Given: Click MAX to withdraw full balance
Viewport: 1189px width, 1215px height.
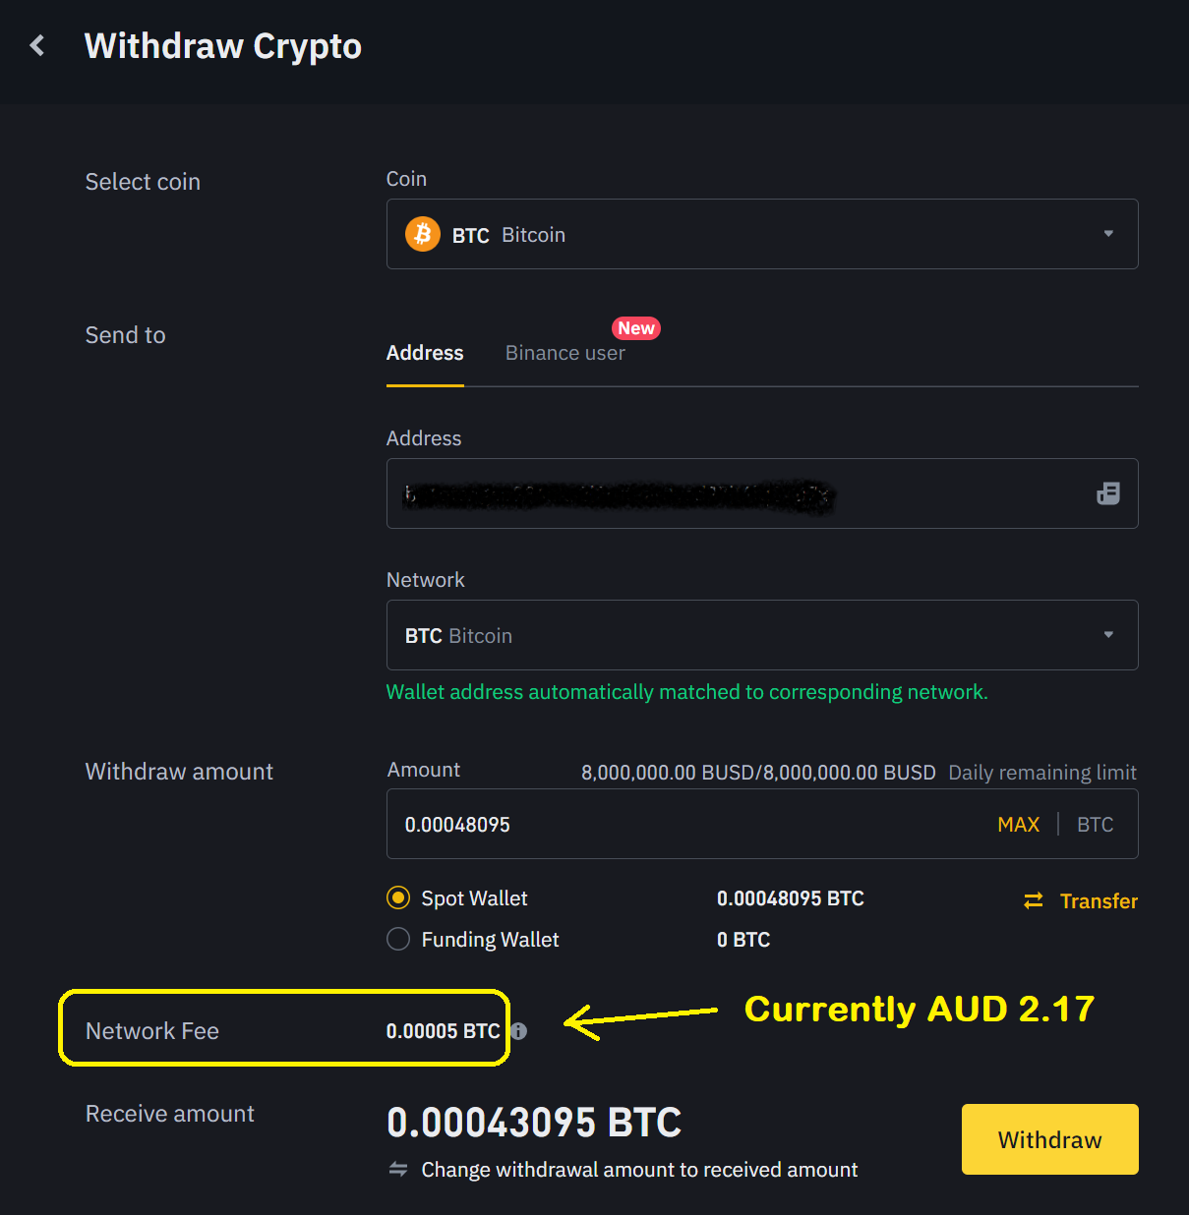Looking at the screenshot, I should pos(1018,824).
